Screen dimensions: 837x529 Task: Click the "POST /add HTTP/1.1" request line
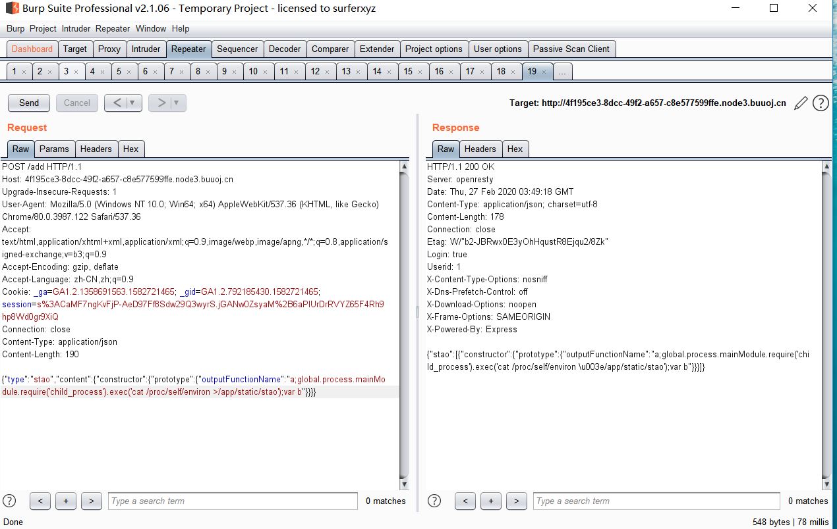[42, 166]
